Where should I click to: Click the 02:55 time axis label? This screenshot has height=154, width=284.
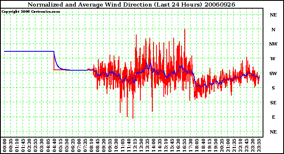[35, 145]
